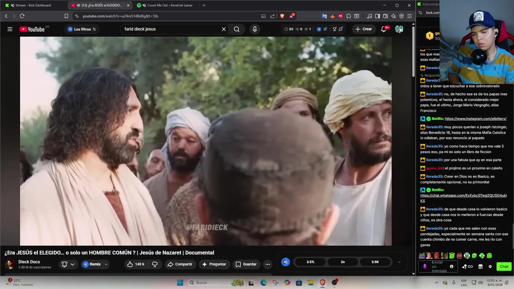Open BotRix Instagram link in chat
The width and height of the screenshot is (514, 289).
[x=476, y=119]
